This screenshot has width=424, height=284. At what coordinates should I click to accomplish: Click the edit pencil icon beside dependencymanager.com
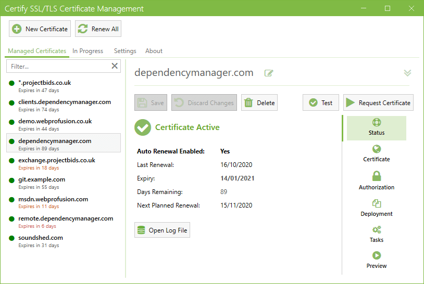[269, 73]
